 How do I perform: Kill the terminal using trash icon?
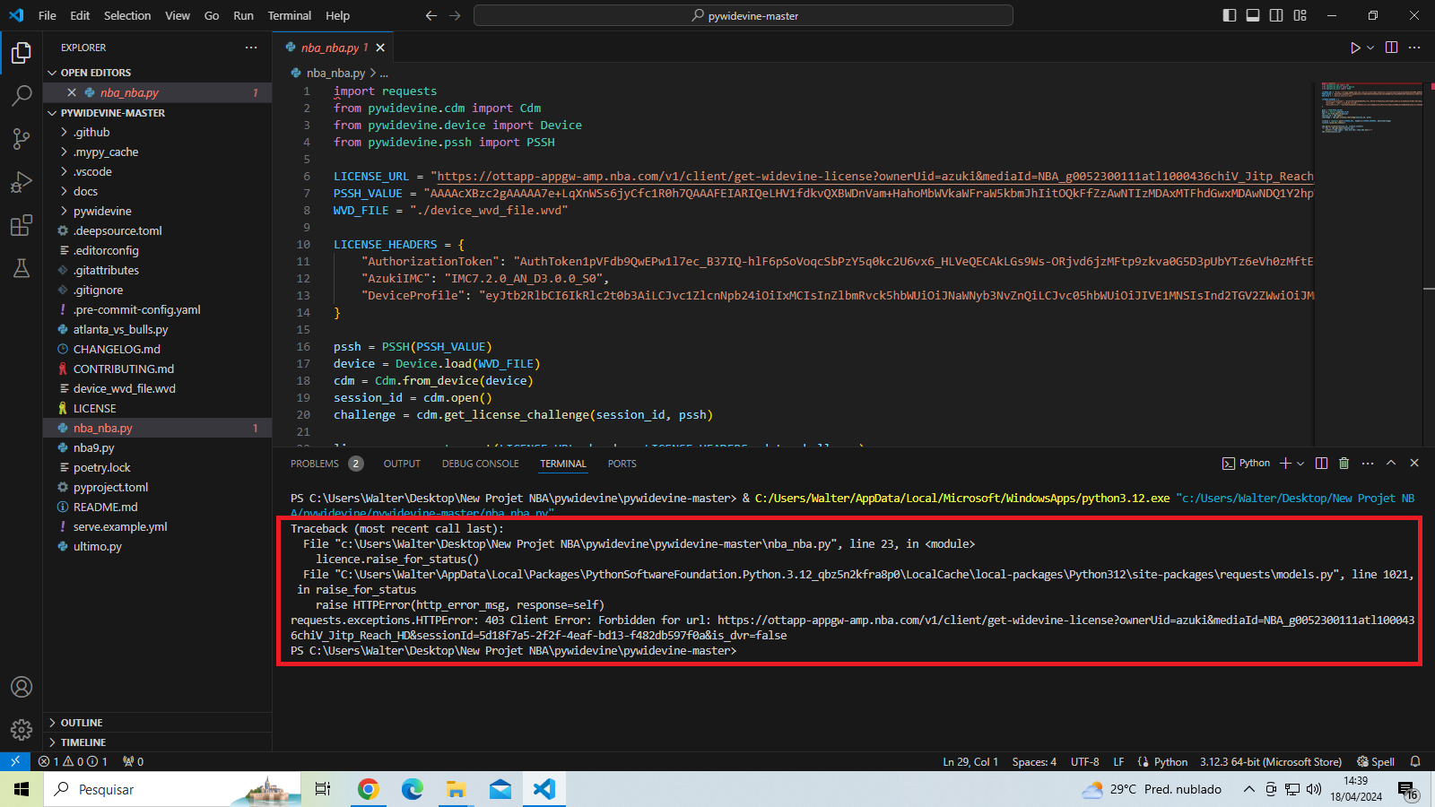1344,464
